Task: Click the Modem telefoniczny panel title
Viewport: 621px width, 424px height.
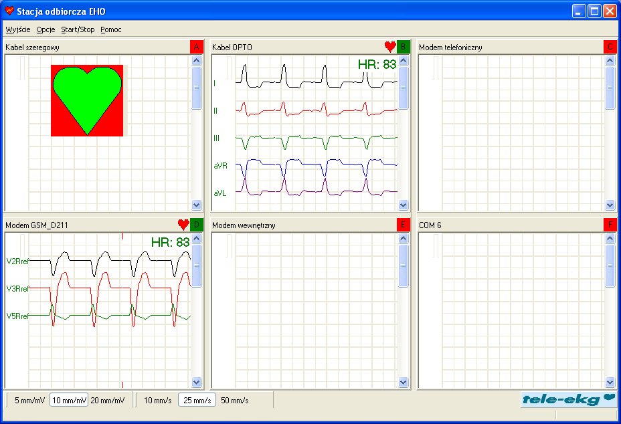Action: point(451,47)
